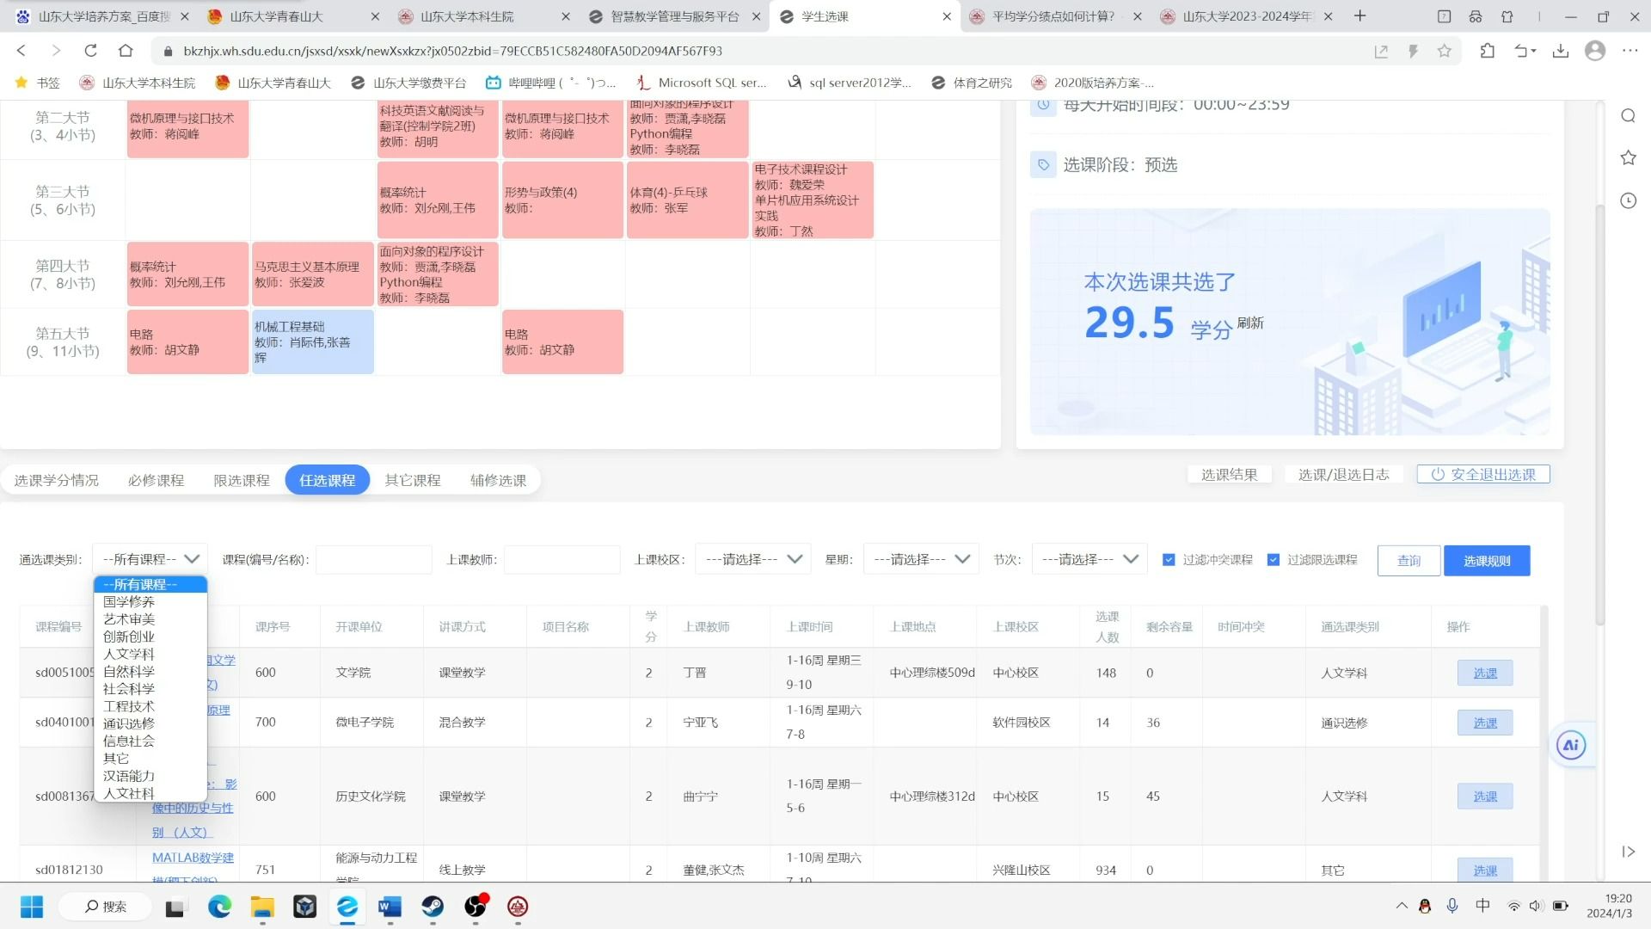Switch to 选课学分情况 tab
This screenshot has height=929, width=1651.
pos(57,480)
